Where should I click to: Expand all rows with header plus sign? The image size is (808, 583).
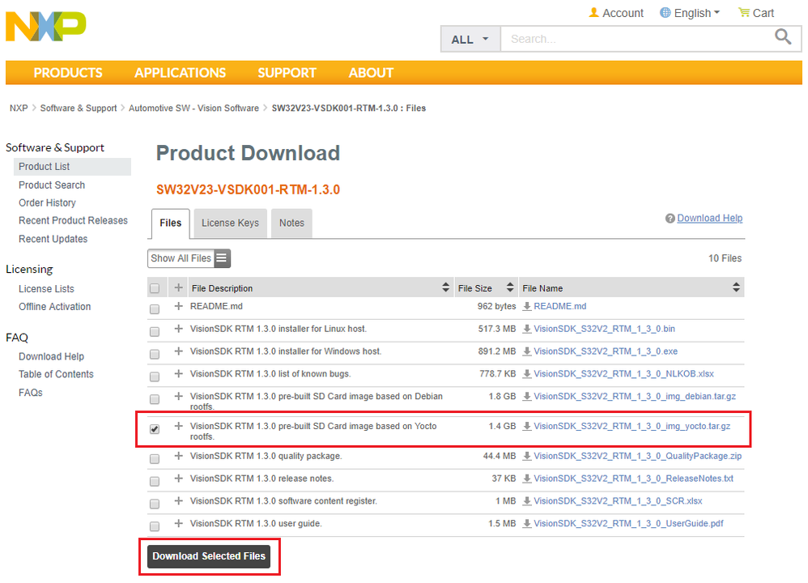pos(178,287)
